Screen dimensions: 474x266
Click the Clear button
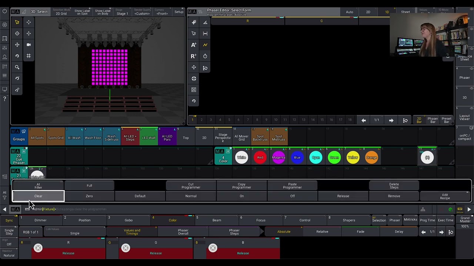[39, 196]
